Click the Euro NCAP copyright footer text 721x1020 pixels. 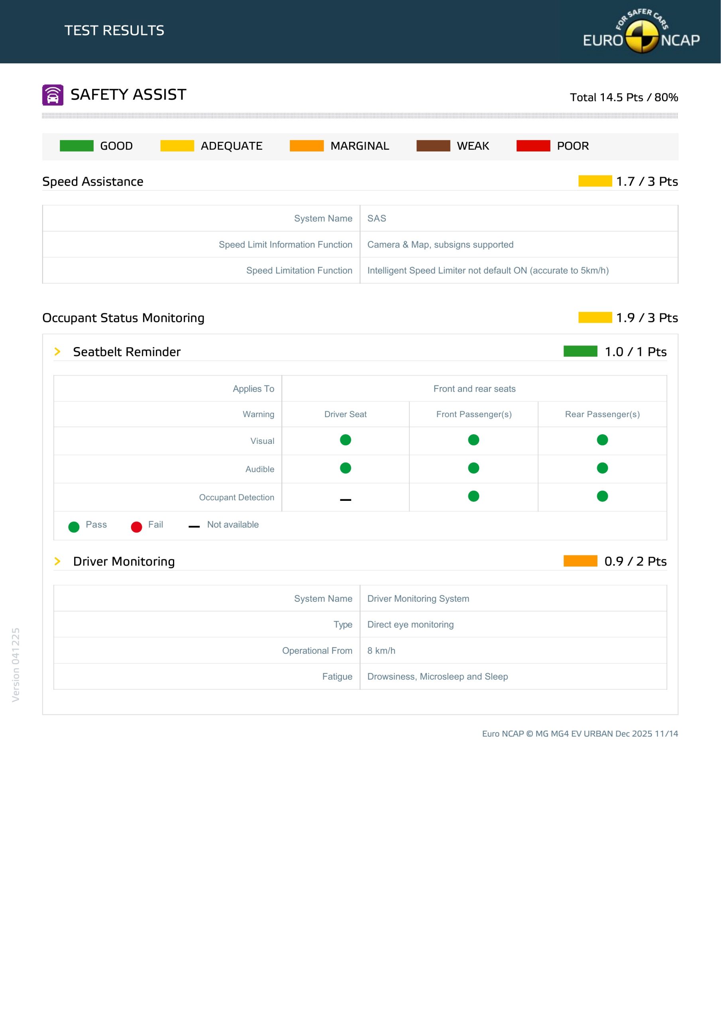580,734
